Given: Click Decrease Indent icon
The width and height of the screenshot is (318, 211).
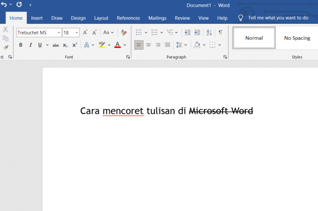Looking at the screenshot, I should 188,33.
